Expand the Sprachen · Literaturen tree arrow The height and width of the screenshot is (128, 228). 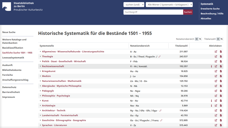(40, 125)
